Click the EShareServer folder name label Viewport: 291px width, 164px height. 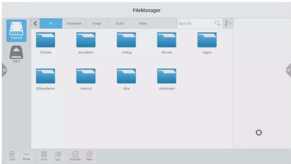[46, 89]
